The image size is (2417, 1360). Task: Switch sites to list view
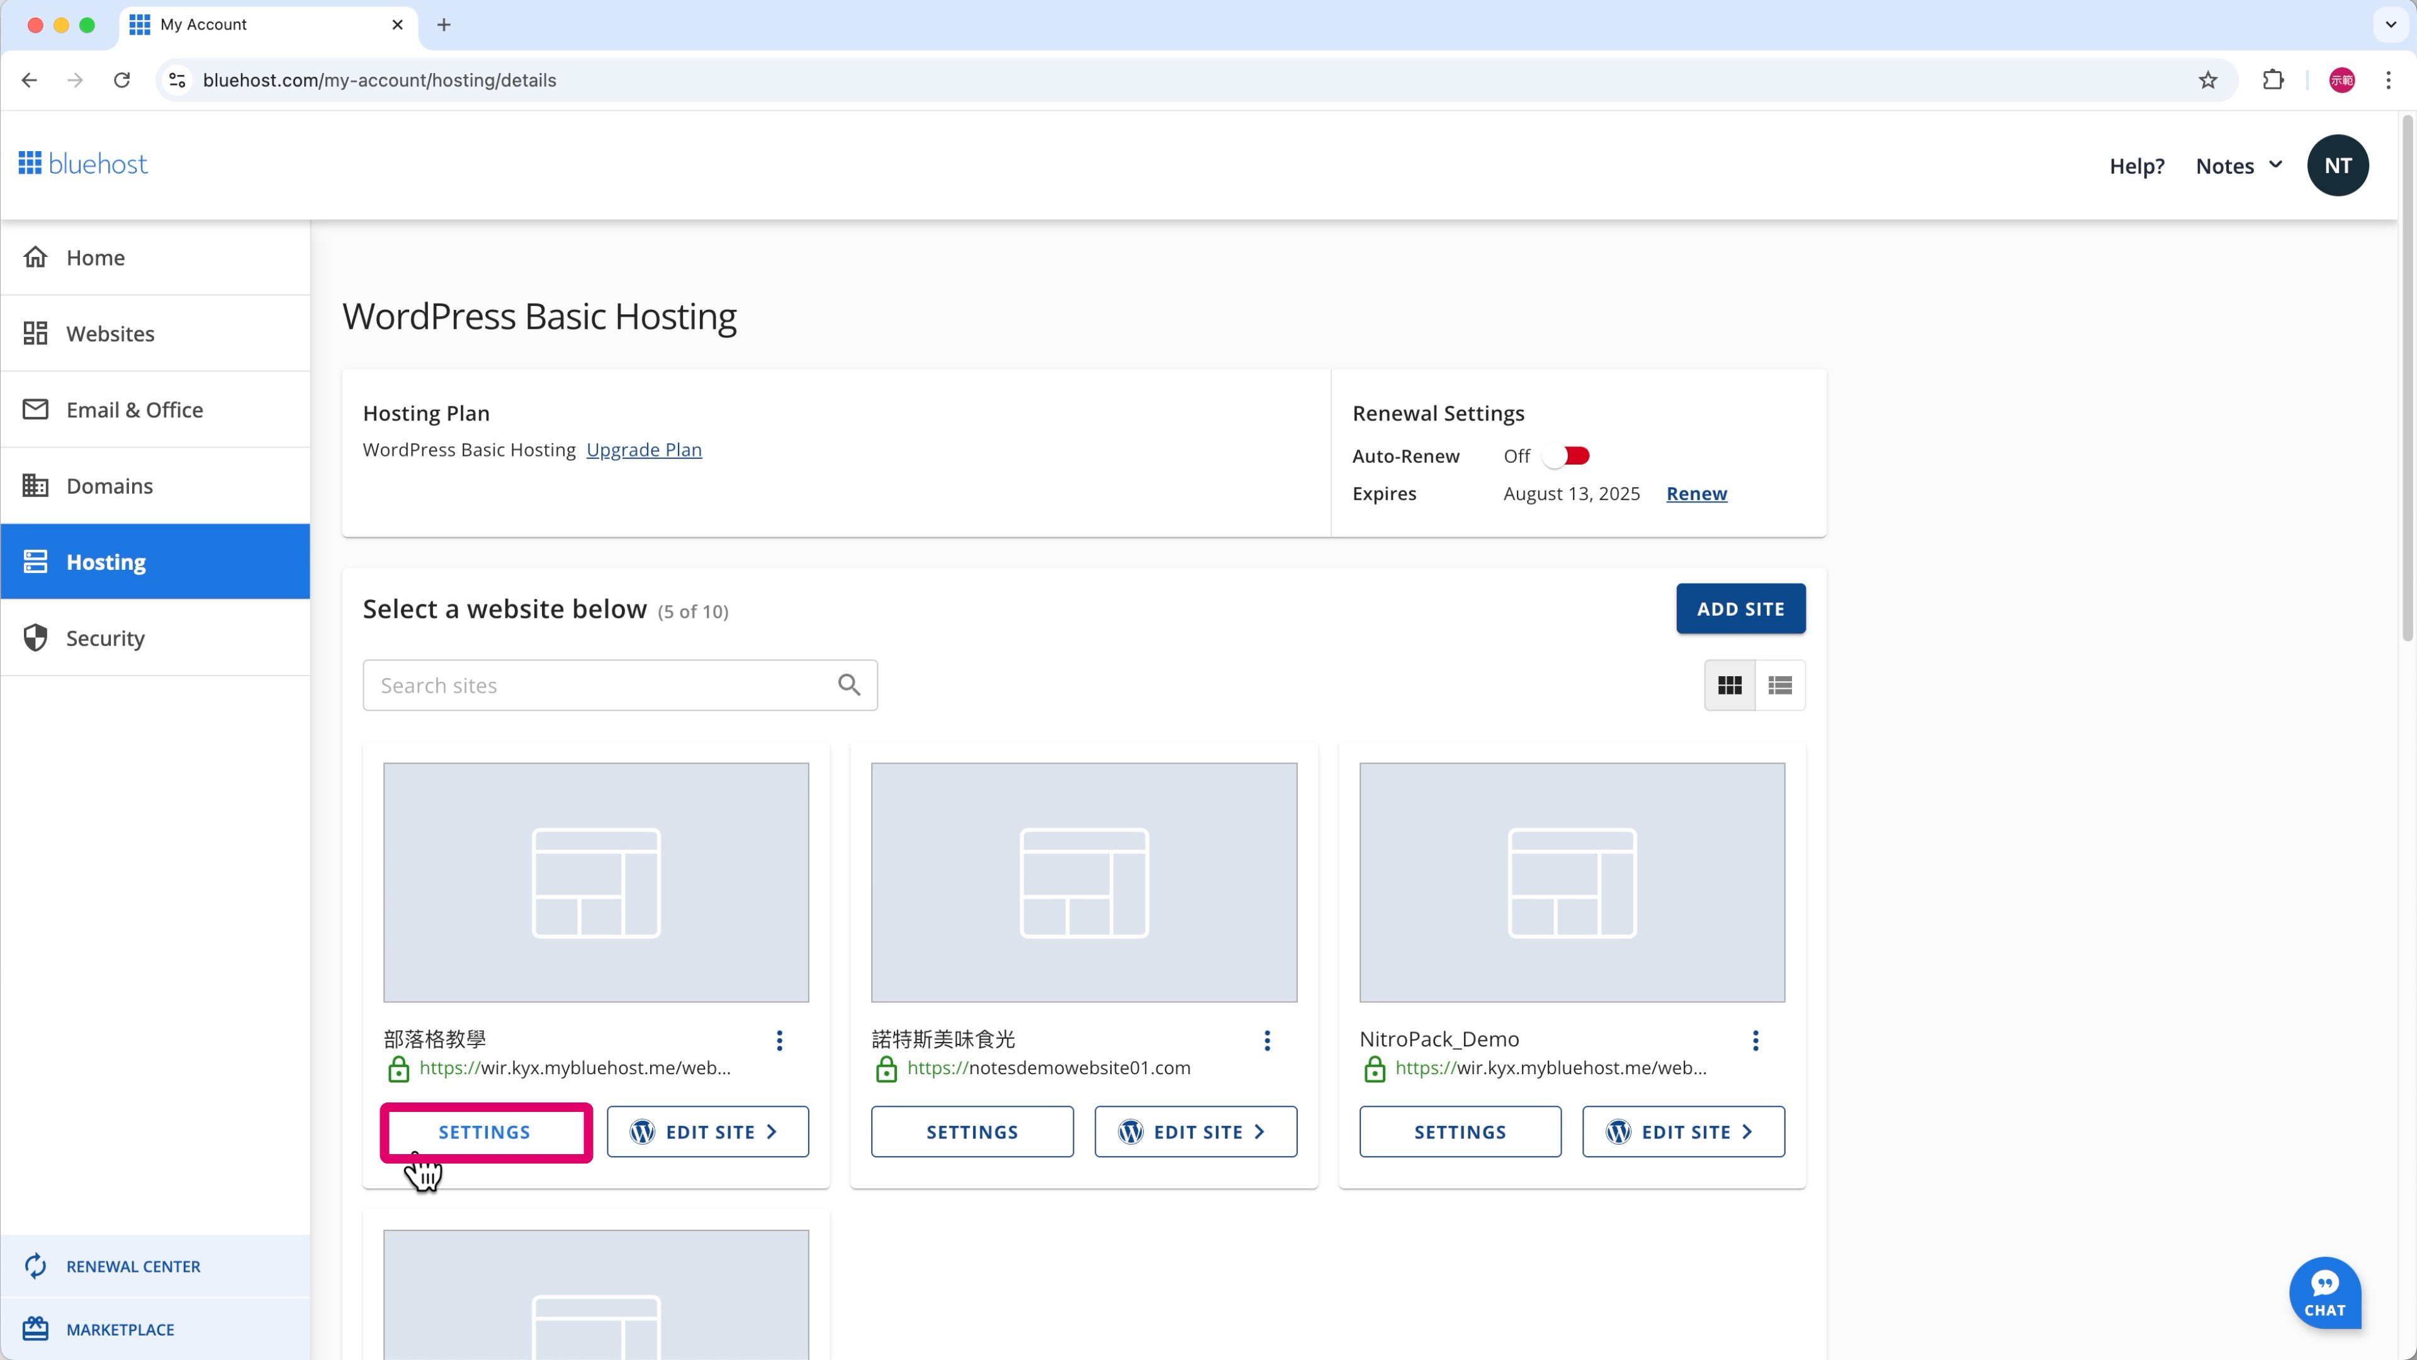(1779, 684)
